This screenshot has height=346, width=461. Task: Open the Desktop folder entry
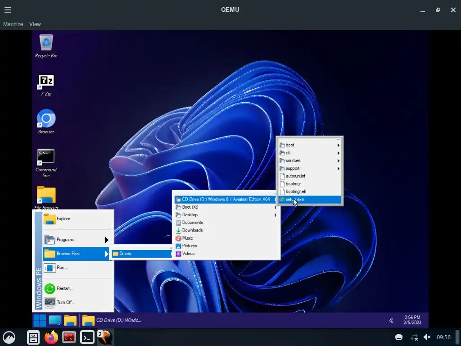coord(225,215)
